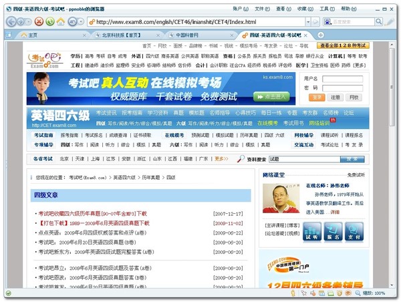401x302 pixels.
Task: Click the Undo closed tab icon
Action: 72,22
